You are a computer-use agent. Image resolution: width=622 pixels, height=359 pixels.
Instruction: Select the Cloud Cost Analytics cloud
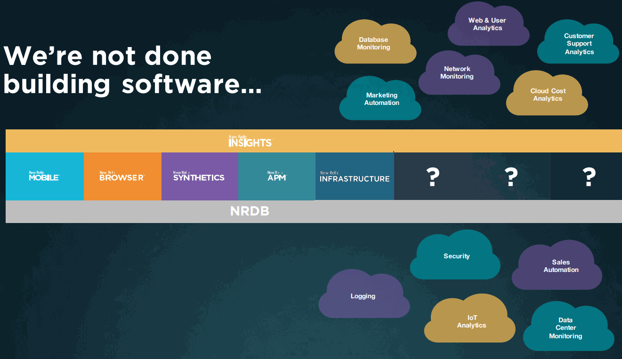(x=547, y=93)
